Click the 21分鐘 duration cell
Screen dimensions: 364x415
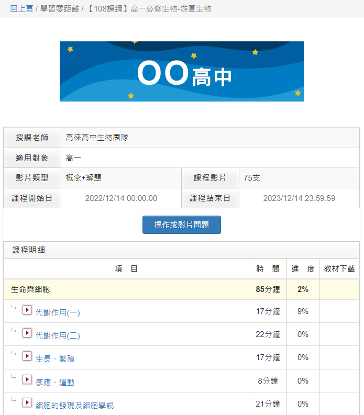click(268, 404)
